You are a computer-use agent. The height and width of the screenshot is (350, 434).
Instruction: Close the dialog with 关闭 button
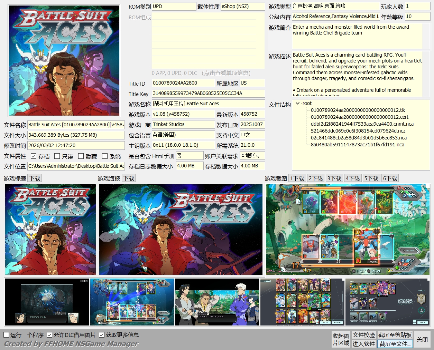(422, 339)
